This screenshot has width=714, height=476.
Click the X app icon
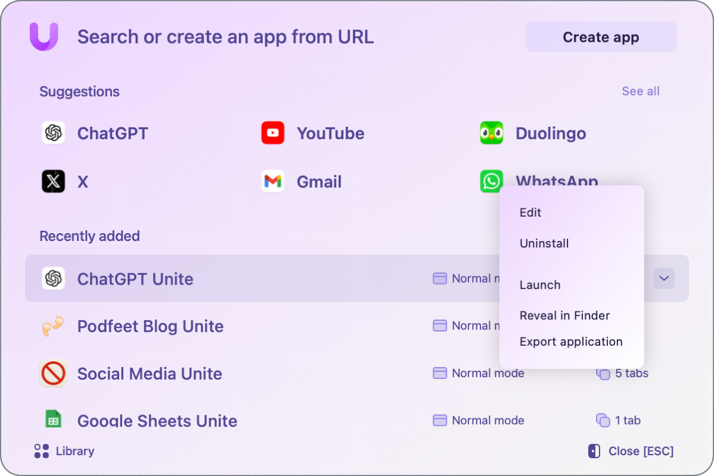point(53,181)
